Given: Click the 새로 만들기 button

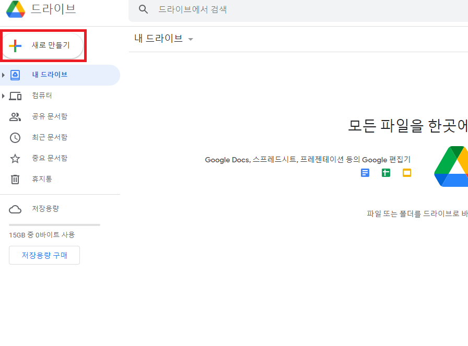Looking at the screenshot, I should pyautogui.click(x=43, y=45).
